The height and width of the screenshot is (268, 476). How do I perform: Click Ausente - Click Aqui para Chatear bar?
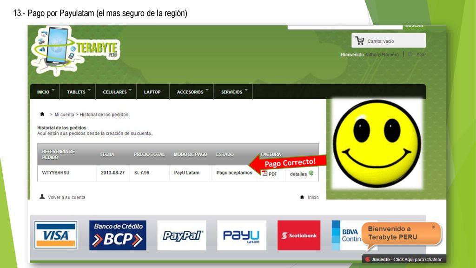tap(404, 259)
